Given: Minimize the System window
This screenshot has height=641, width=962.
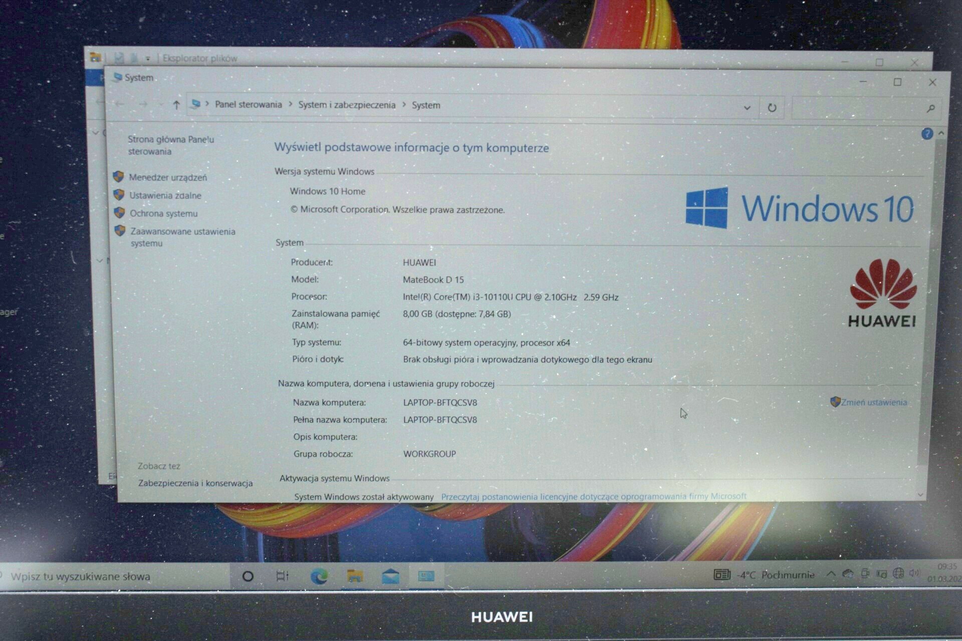Looking at the screenshot, I should click(x=863, y=82).
